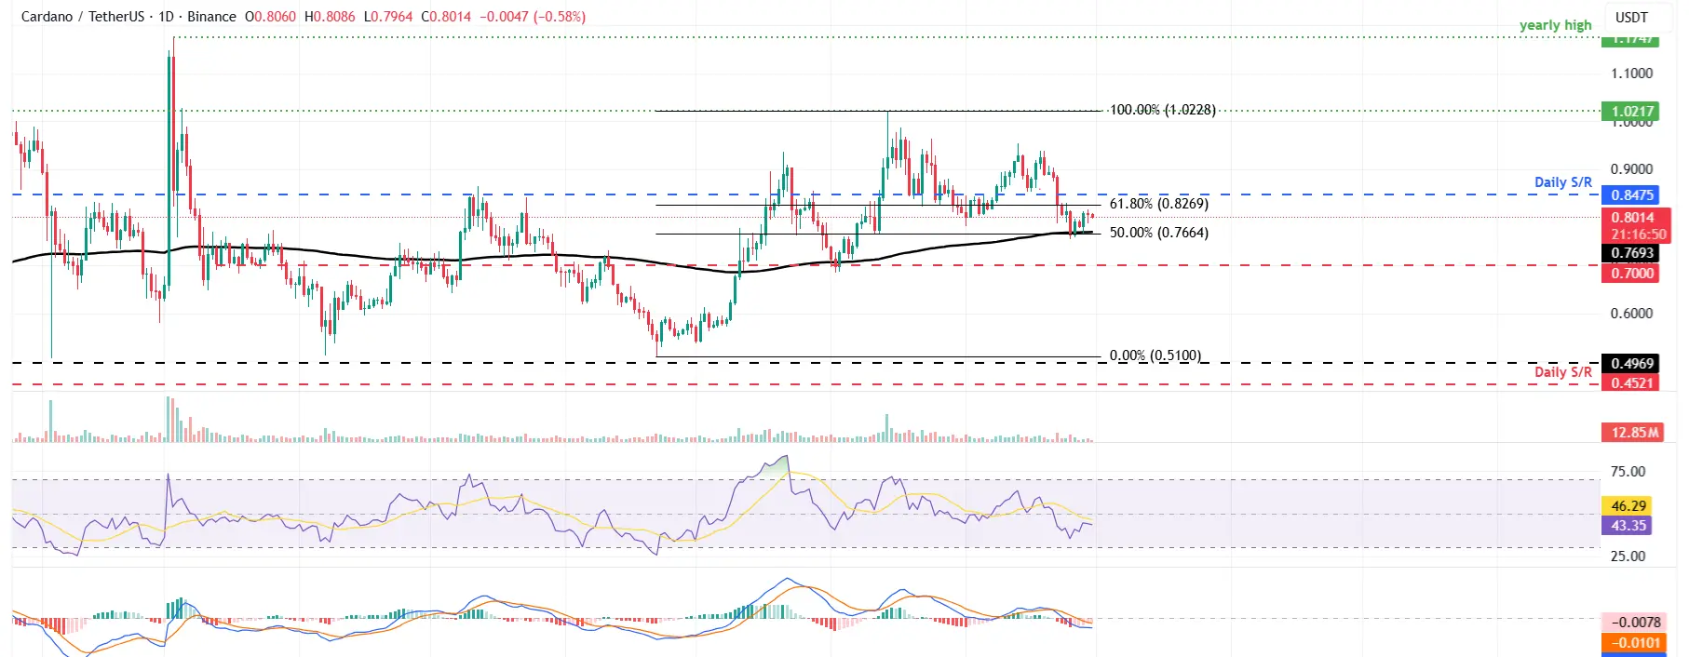
Task: Click the close value C0.8014
Action: [446, 17]
